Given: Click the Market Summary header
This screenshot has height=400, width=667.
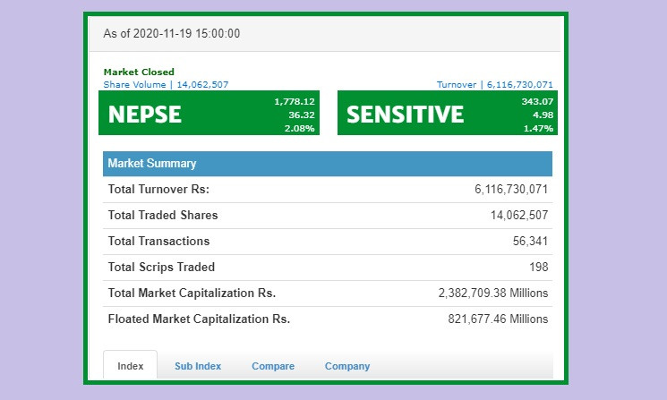Looking at the screenshot, I should [x=328, y=164].
